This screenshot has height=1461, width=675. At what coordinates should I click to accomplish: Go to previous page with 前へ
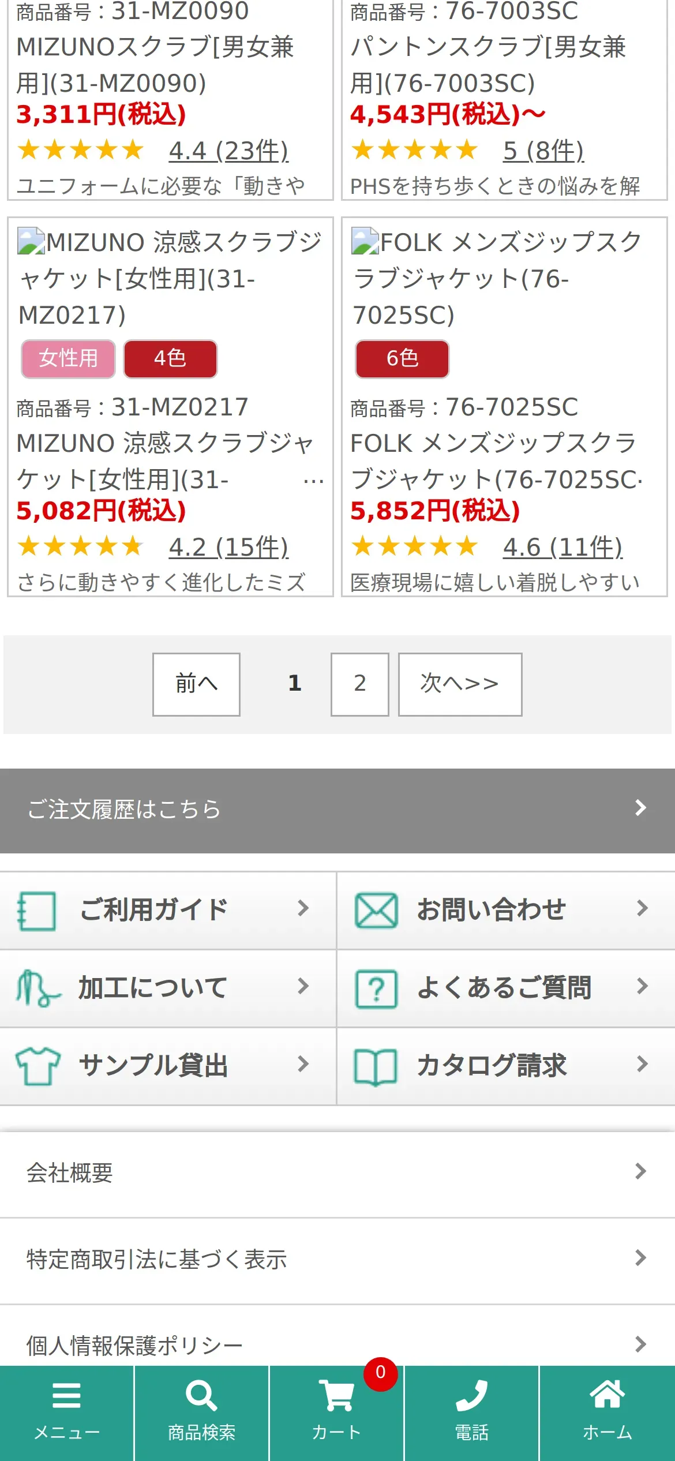[x=196, y=684]
